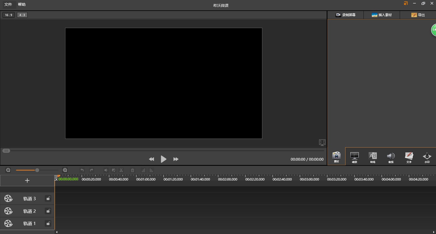Zoom out the timeline with minus magnifier
This screenshot has width=436, height=234.
coord(8,170)
